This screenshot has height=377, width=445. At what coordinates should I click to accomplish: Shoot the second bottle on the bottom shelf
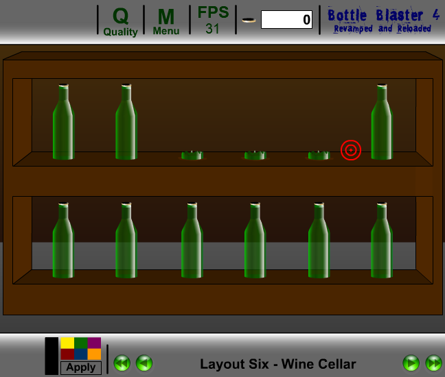(126, 240)
